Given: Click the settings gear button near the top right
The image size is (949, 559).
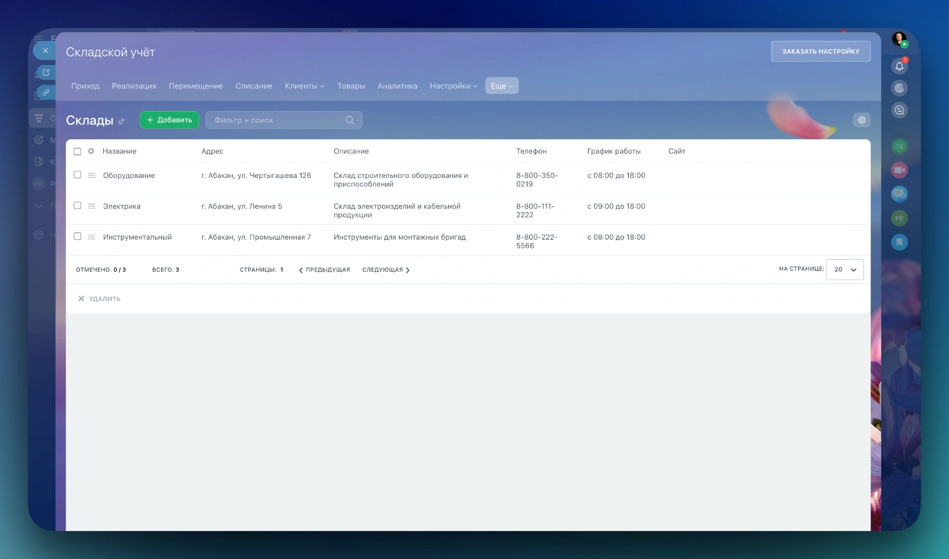Looking at the screenshot, I should 862,120.
